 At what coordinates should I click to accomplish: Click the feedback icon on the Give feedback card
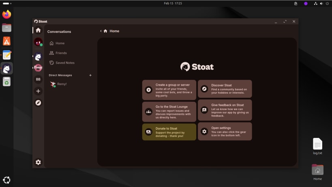point(204,110)
